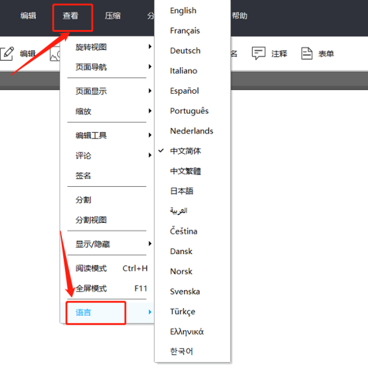368x373 pixels.
Task: Click 签名 in the view menu
Action: (83, 176)
